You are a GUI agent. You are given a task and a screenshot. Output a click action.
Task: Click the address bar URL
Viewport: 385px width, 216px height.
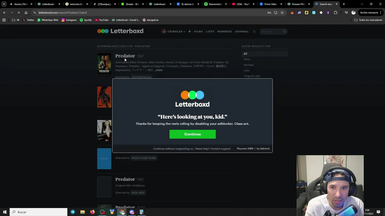63,13
